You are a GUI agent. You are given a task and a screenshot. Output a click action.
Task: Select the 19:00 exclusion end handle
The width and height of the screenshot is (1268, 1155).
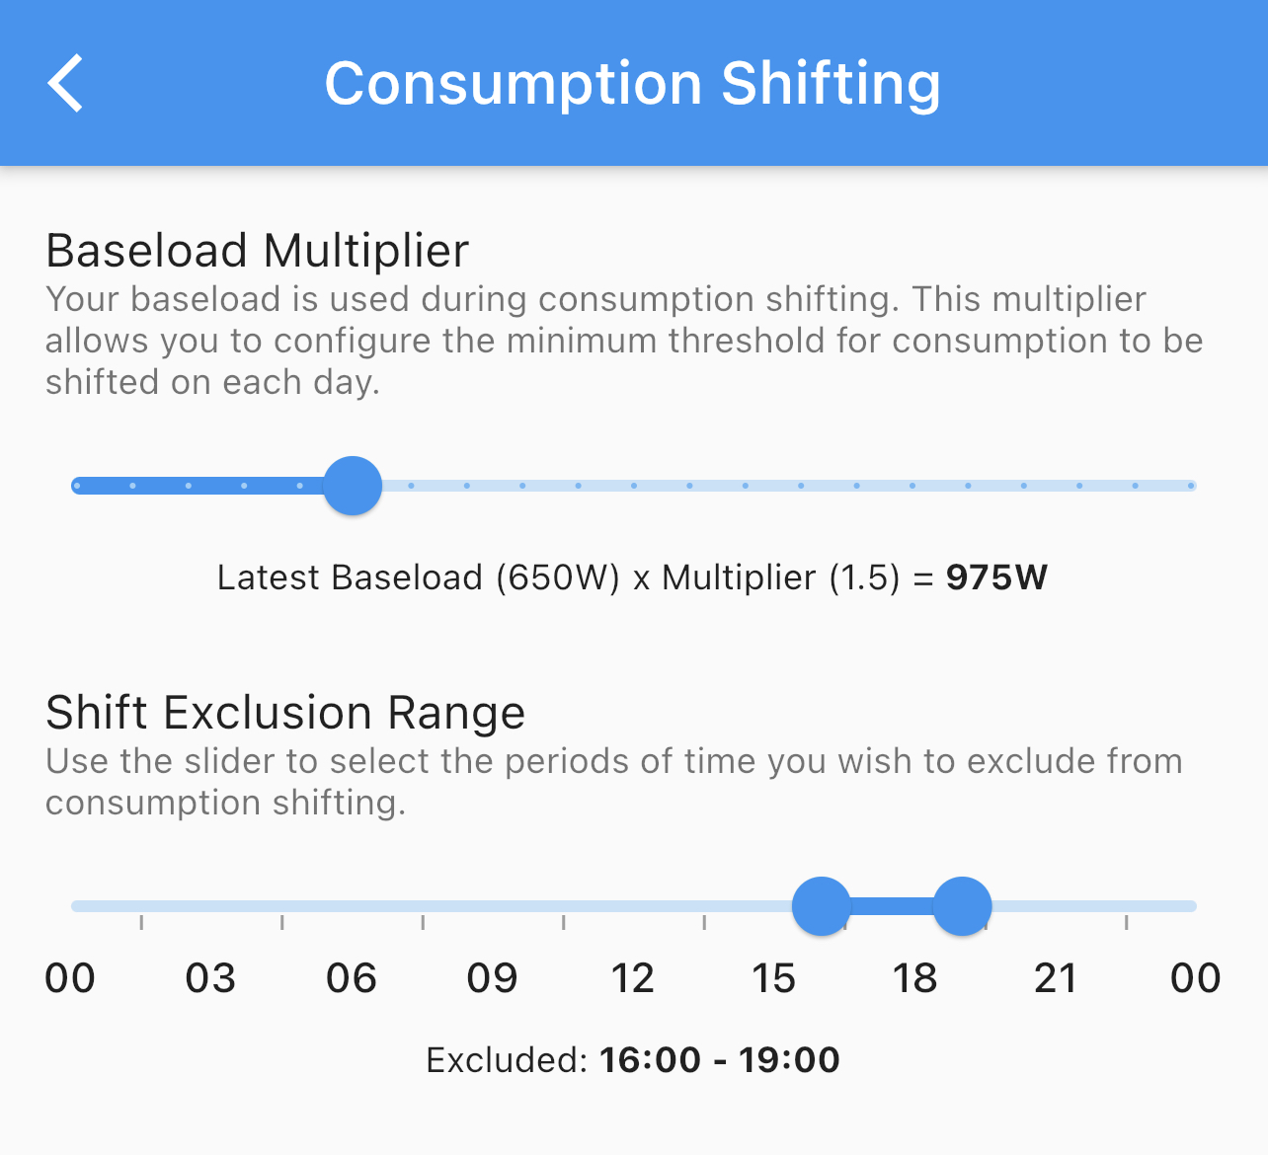coord(962,906)
